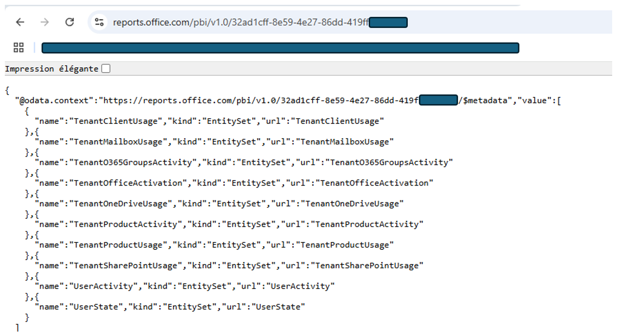Screen dimensions: 617x332
Task: Enable the Impression élégante checkbox
Action: (x=106, y=68)
